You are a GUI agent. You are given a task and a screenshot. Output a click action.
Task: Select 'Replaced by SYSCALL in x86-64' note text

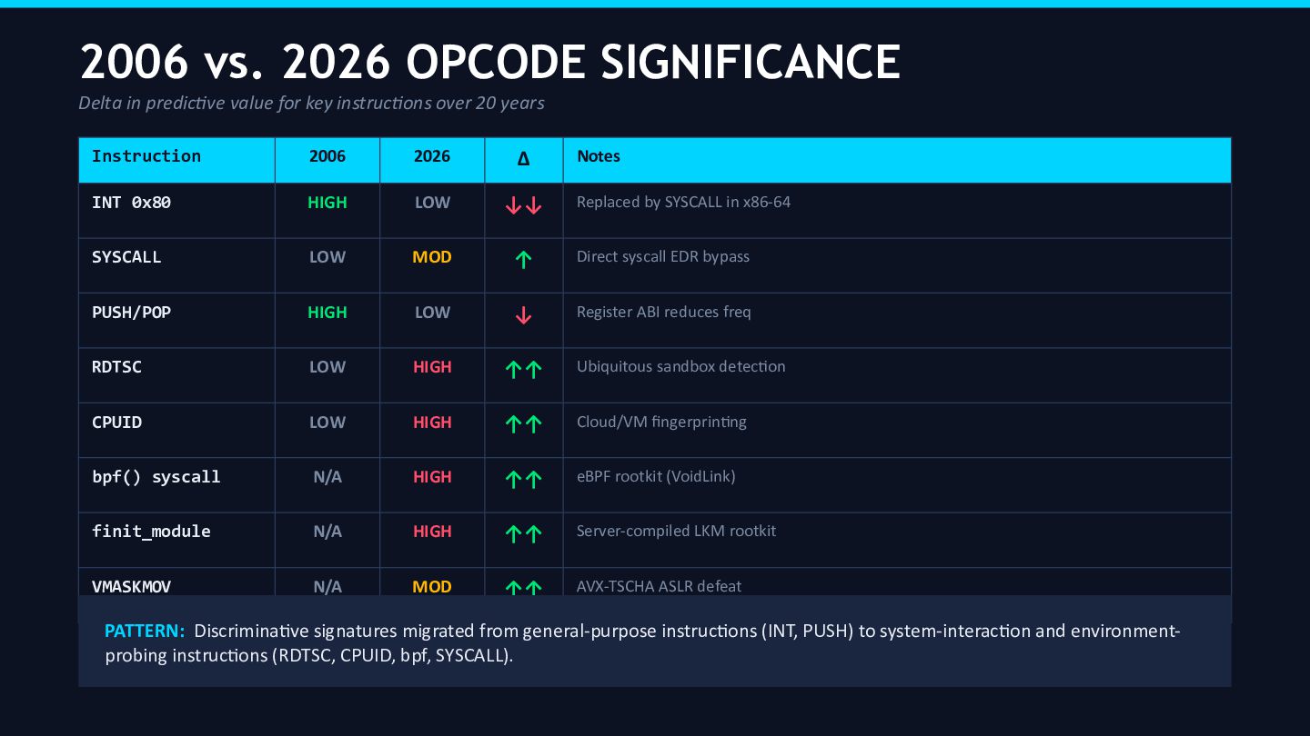click(x=683, y=202)
